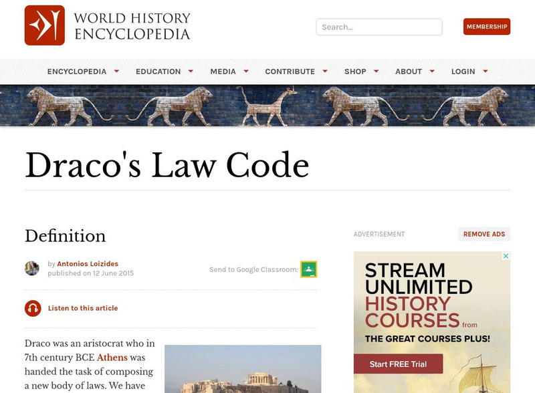Click the LOGIN menu item
The height and width of the screenshot is (393, 535).
463,72
